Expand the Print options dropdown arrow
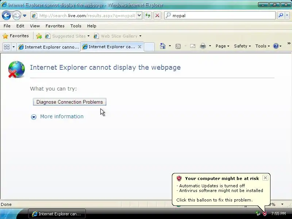 (x=210, y=46)
